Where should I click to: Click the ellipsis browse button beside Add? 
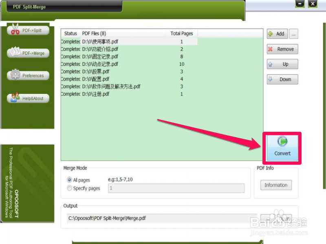click(x=293, y=34)
